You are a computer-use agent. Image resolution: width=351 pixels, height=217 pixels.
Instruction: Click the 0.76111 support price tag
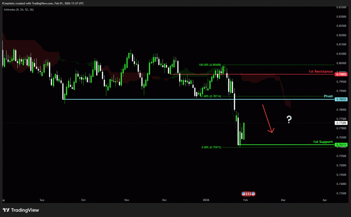[341, 145]
